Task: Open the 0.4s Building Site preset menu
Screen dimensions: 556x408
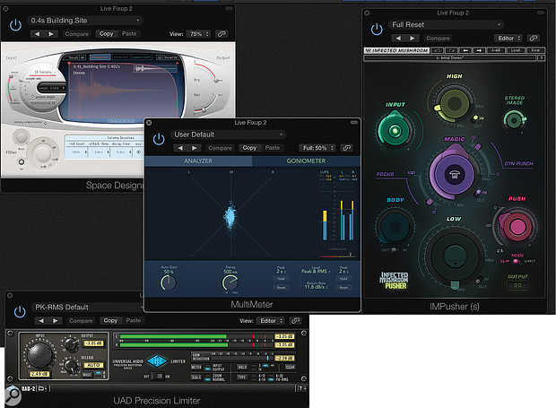Action: [85, 21]
